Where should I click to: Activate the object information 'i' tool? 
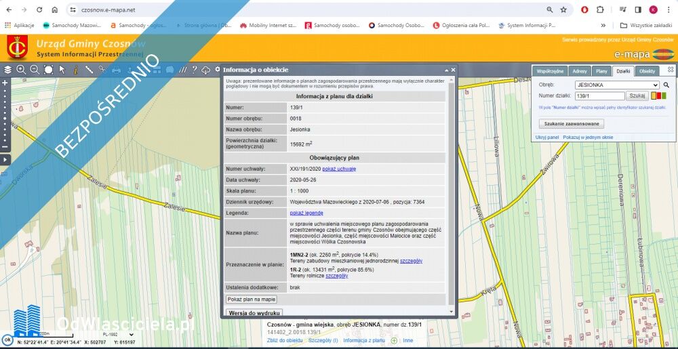click(75, 70)
